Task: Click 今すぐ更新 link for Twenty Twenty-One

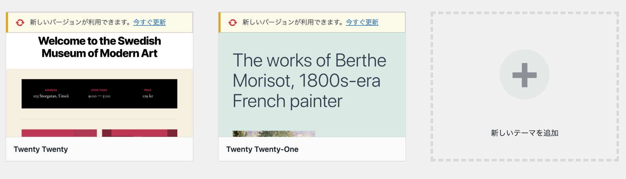Action: (x=362, y=22)
